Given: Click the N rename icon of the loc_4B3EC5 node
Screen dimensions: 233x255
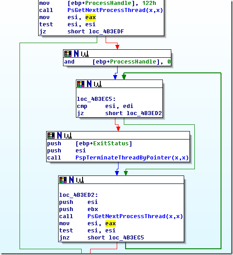Looking at the screenshot, I should click(89, 84).
